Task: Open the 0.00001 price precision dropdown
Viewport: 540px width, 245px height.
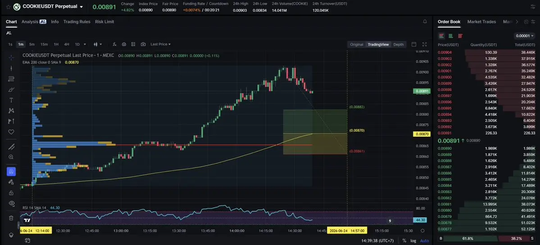Action: coord(525,36)
